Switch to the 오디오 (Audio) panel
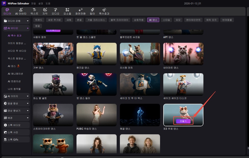 pos(56,11)
